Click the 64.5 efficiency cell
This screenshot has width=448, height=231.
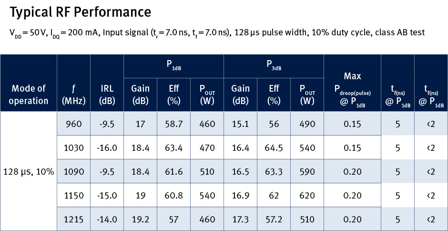coord(274,148)
